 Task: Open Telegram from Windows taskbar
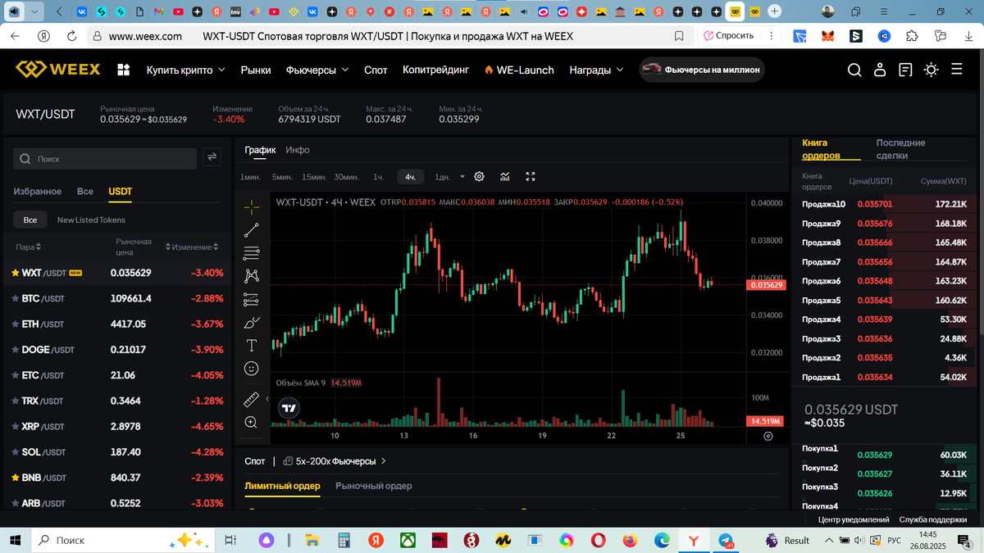tap(725, 541)
